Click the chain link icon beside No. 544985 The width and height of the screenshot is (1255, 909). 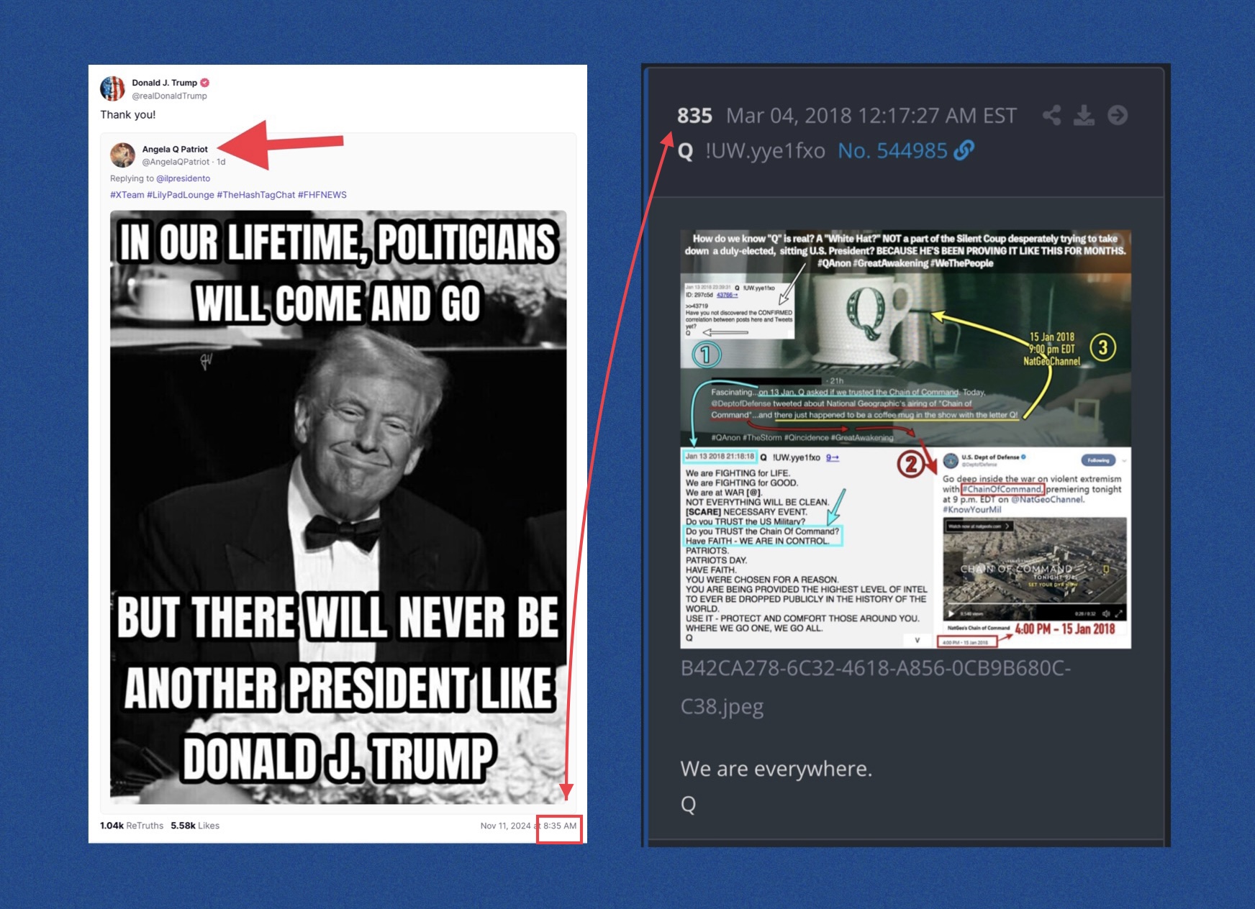tap(964, 150)
